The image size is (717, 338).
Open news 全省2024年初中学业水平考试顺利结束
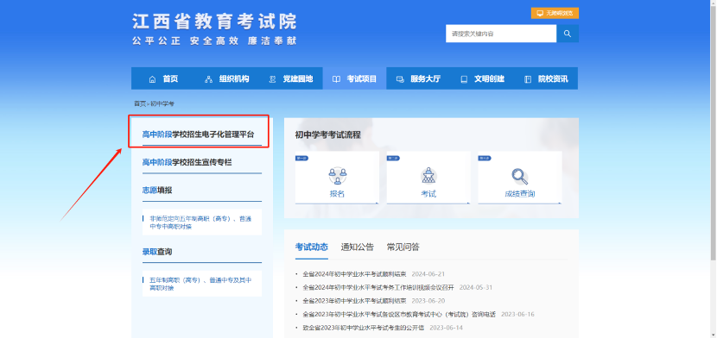[x=354, y=274]
